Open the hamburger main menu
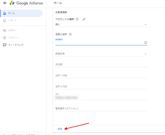Viewport: 165px width, 135px height. click(5, 3)
